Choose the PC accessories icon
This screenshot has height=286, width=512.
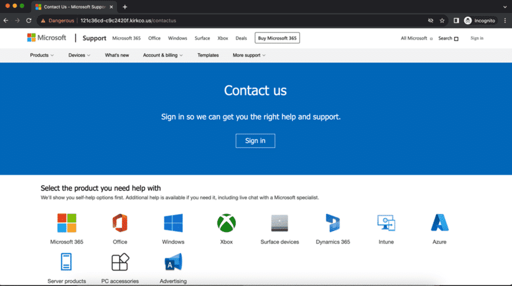(120, 262)
